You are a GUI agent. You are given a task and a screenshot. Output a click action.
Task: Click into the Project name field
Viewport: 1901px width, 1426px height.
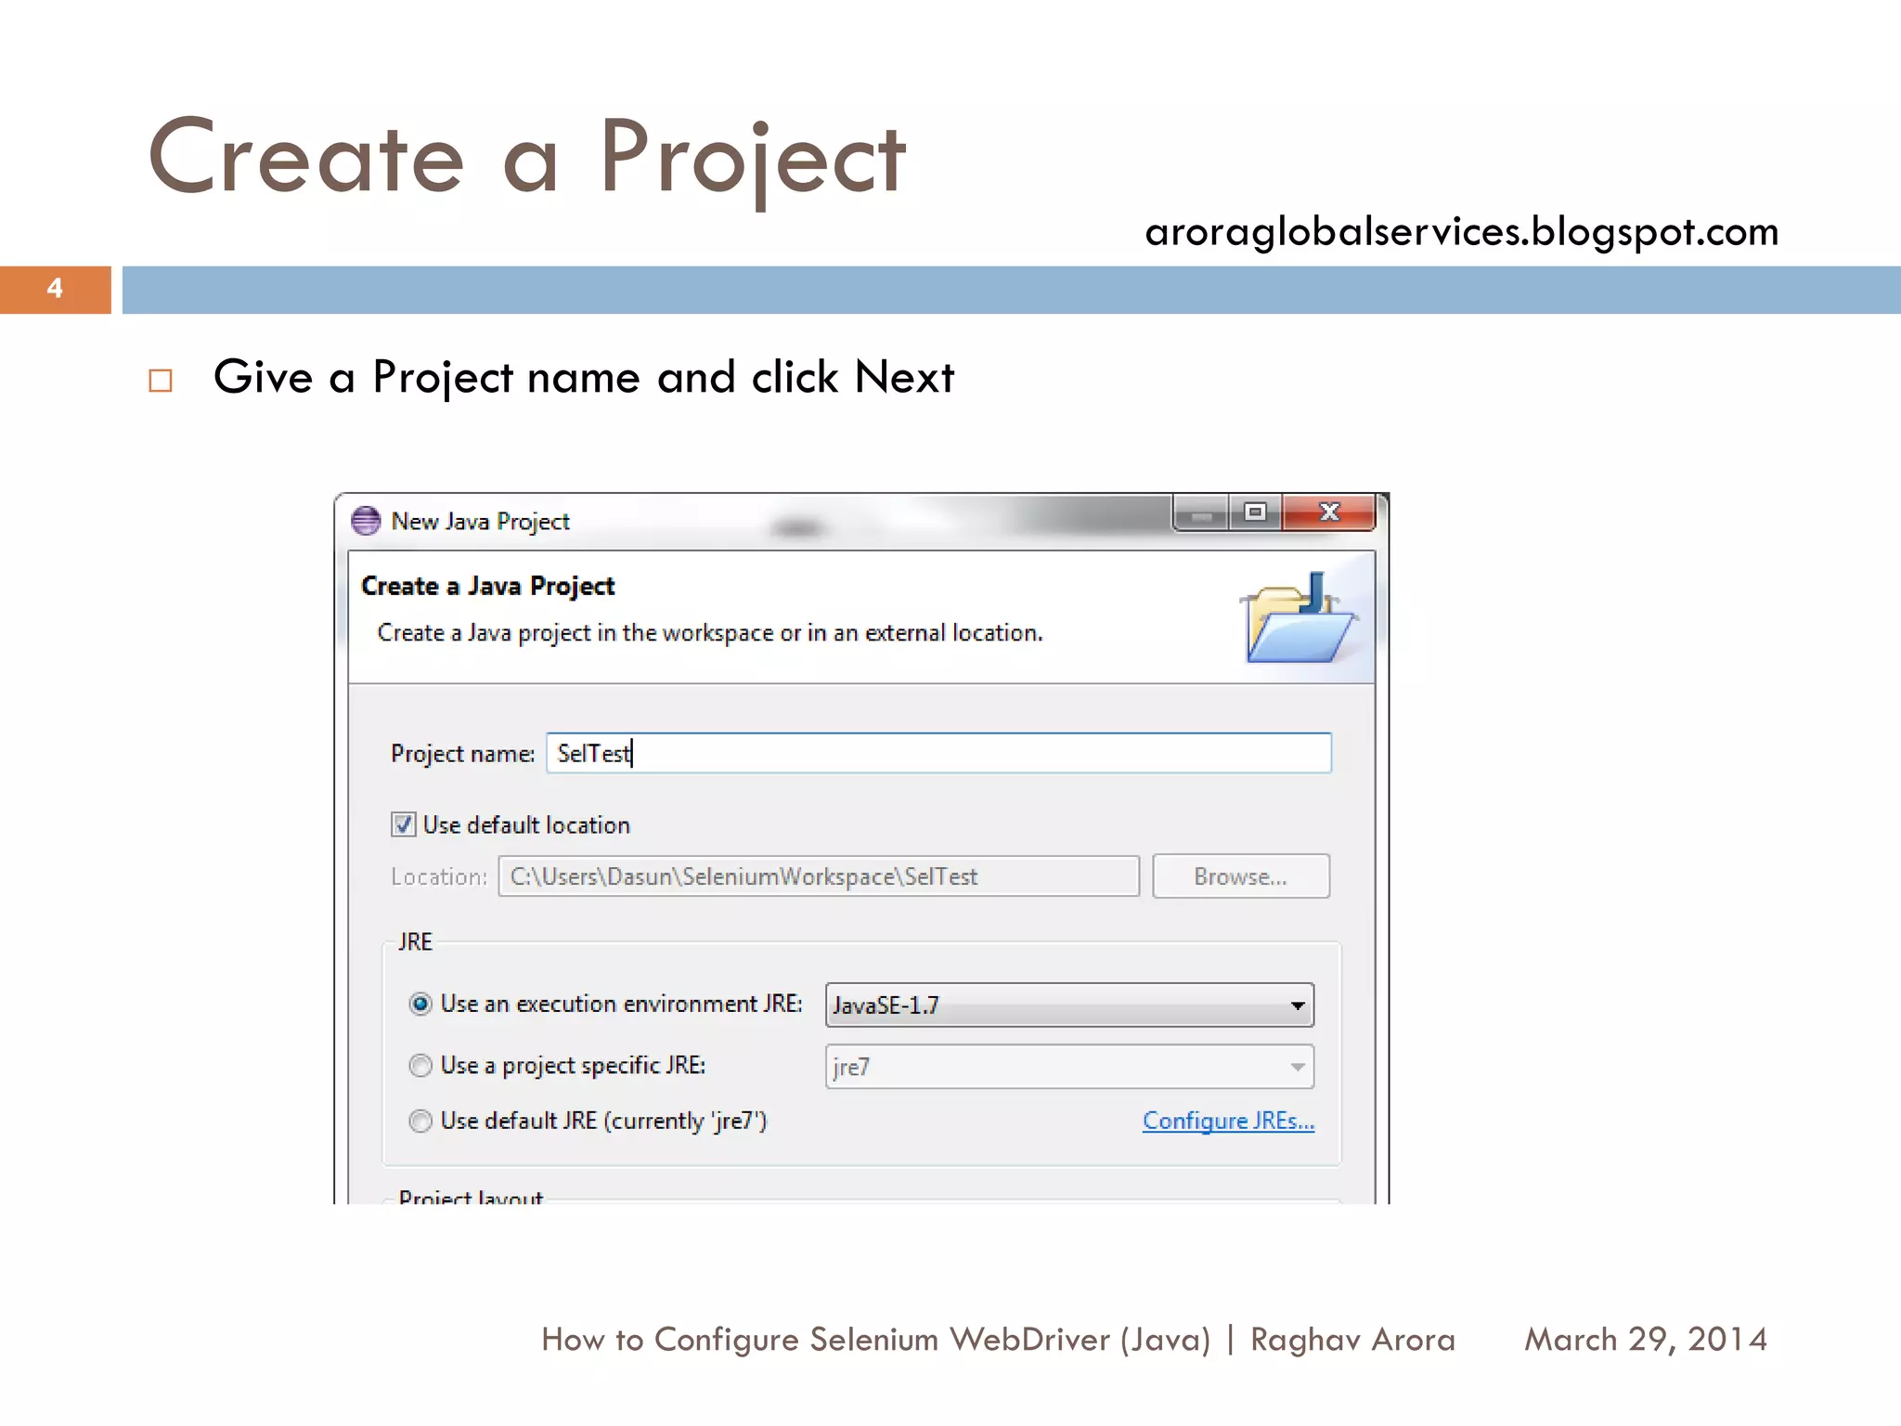point(938,753)
